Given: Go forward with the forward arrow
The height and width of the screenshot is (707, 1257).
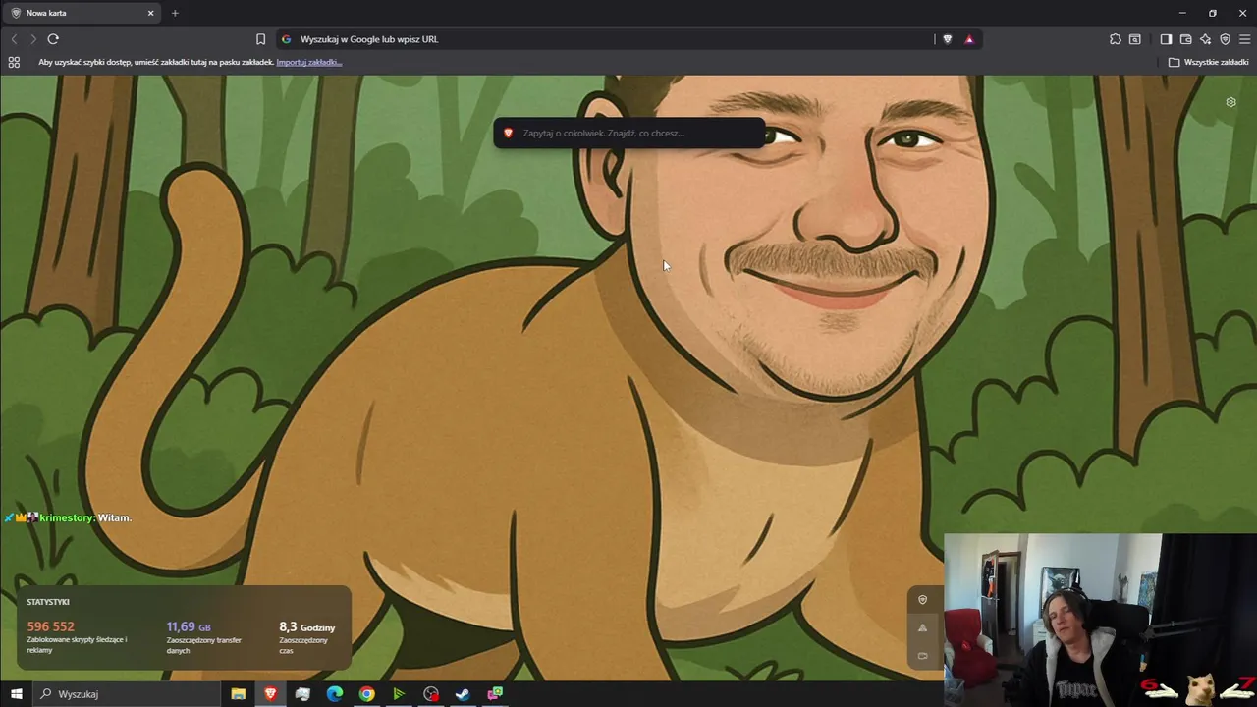Looking at the screenshot, I should (33, 39).
